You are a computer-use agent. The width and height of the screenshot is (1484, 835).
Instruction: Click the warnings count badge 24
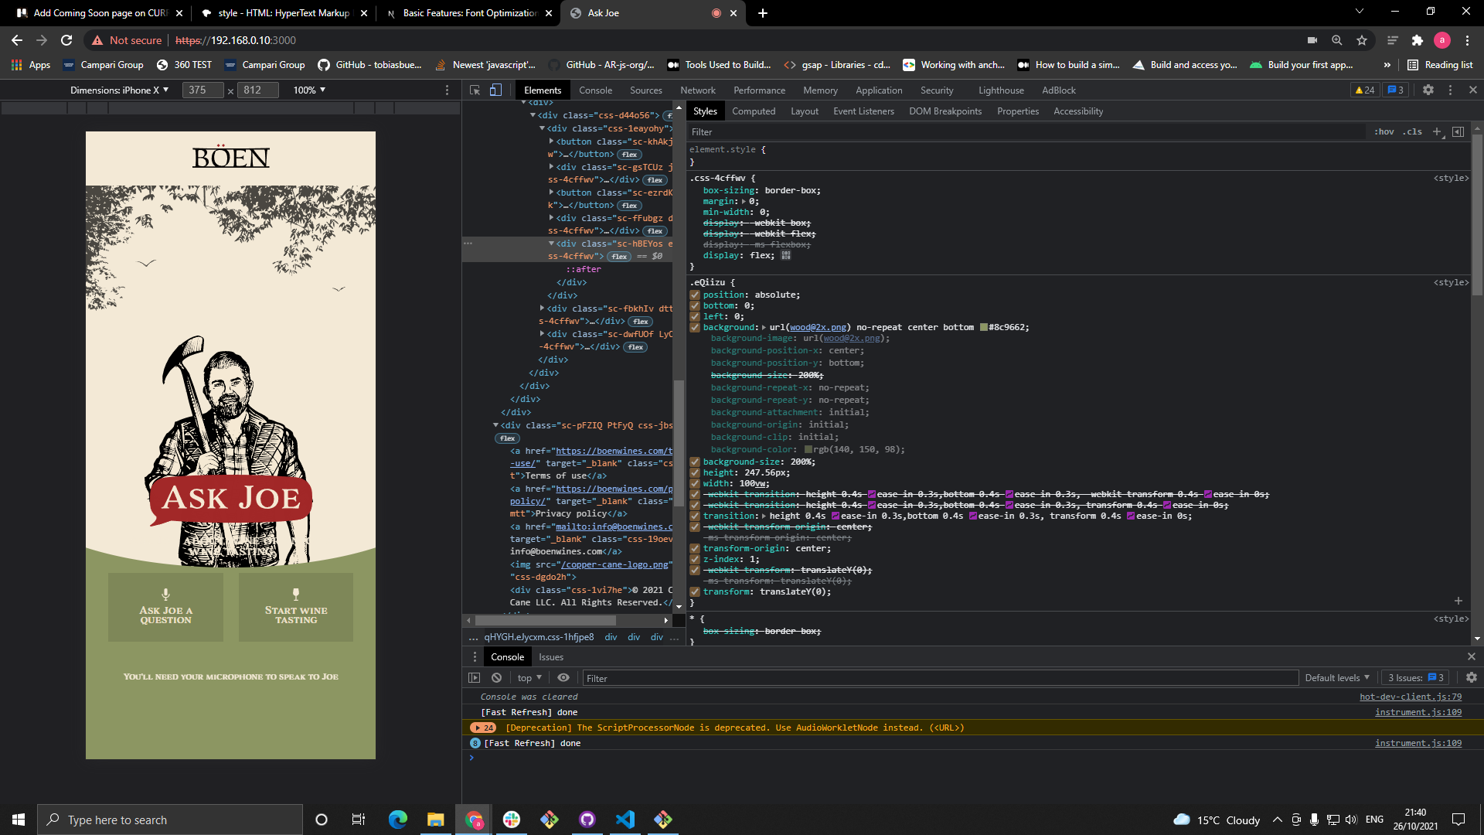pyautogui.click(x=1365, y=90)
